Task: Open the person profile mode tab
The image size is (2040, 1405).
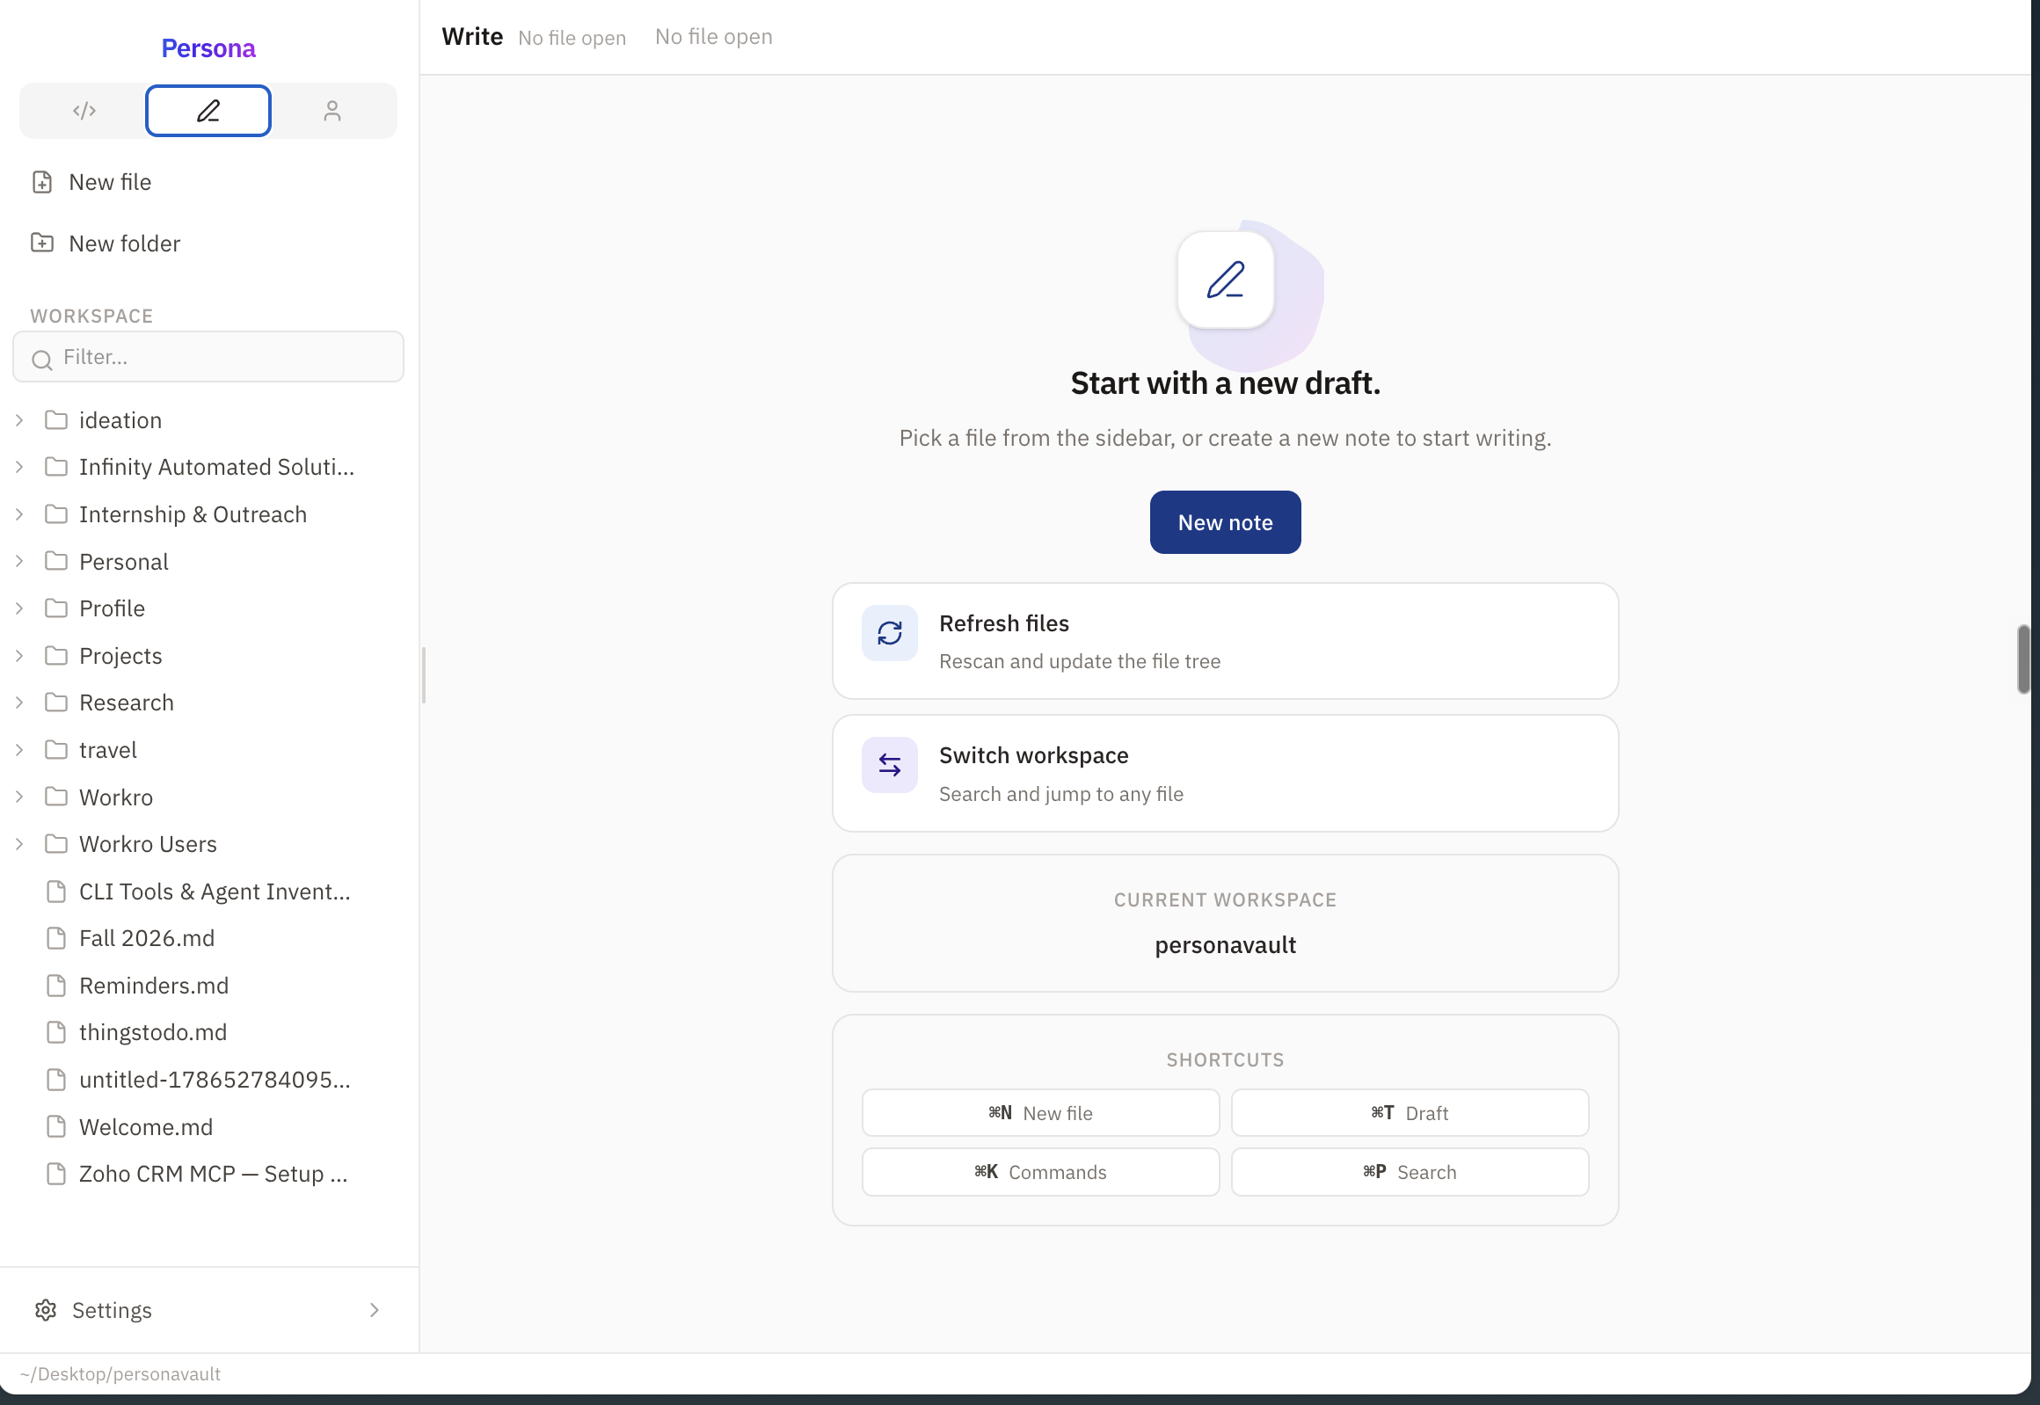Action: 331,111
